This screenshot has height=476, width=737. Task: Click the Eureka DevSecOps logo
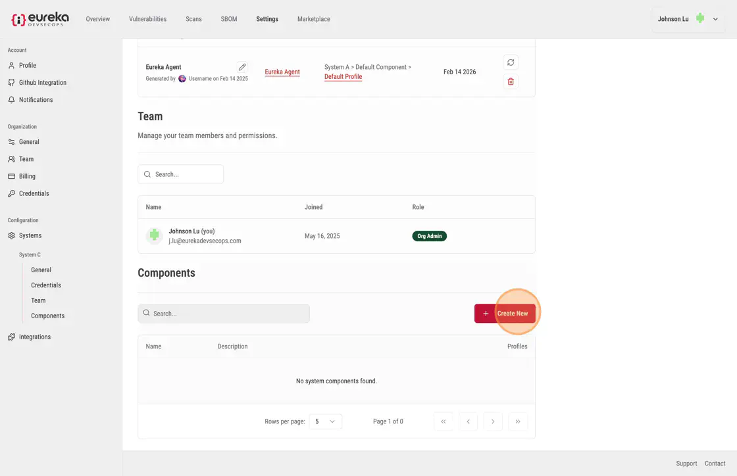[x=40, y=19]
